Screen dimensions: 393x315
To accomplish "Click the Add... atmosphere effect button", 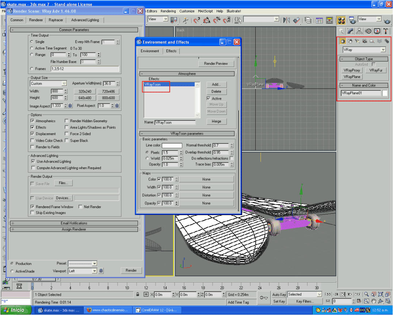I will [216, 85].
